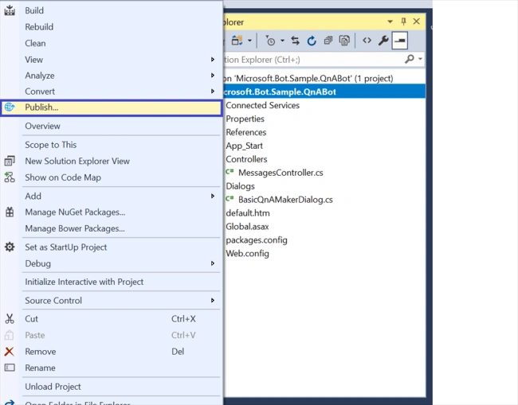Open Solution Explorer window position dropdown arrow
This screenshot has height=405, width=518.
coord(390,21)
